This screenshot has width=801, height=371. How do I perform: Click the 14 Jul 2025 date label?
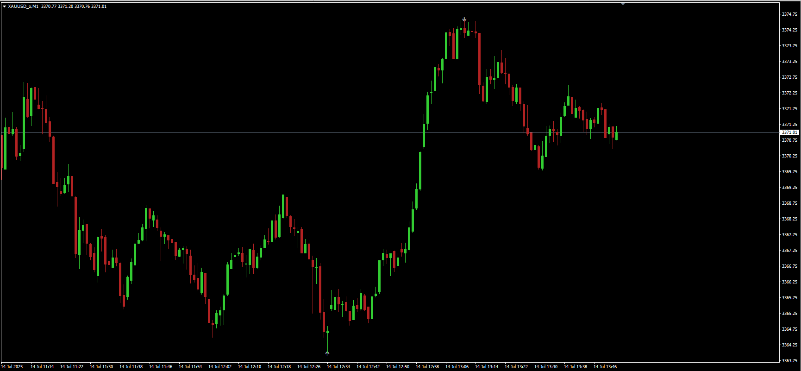(12, 367)
